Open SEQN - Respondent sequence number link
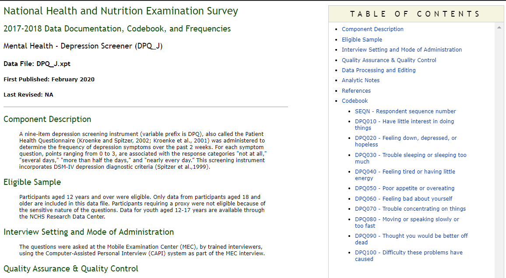This screenshot has width=506, height=278. 405,111
